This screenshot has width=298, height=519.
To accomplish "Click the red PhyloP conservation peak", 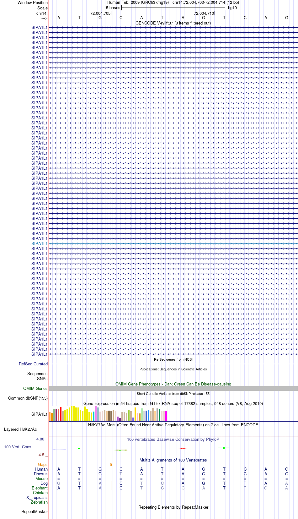I will pyautogui.click(x=183, y=449).
